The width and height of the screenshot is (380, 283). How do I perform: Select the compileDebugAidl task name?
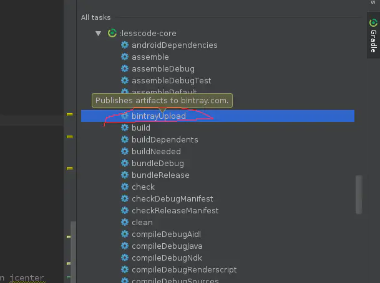(x=166, y=234)
